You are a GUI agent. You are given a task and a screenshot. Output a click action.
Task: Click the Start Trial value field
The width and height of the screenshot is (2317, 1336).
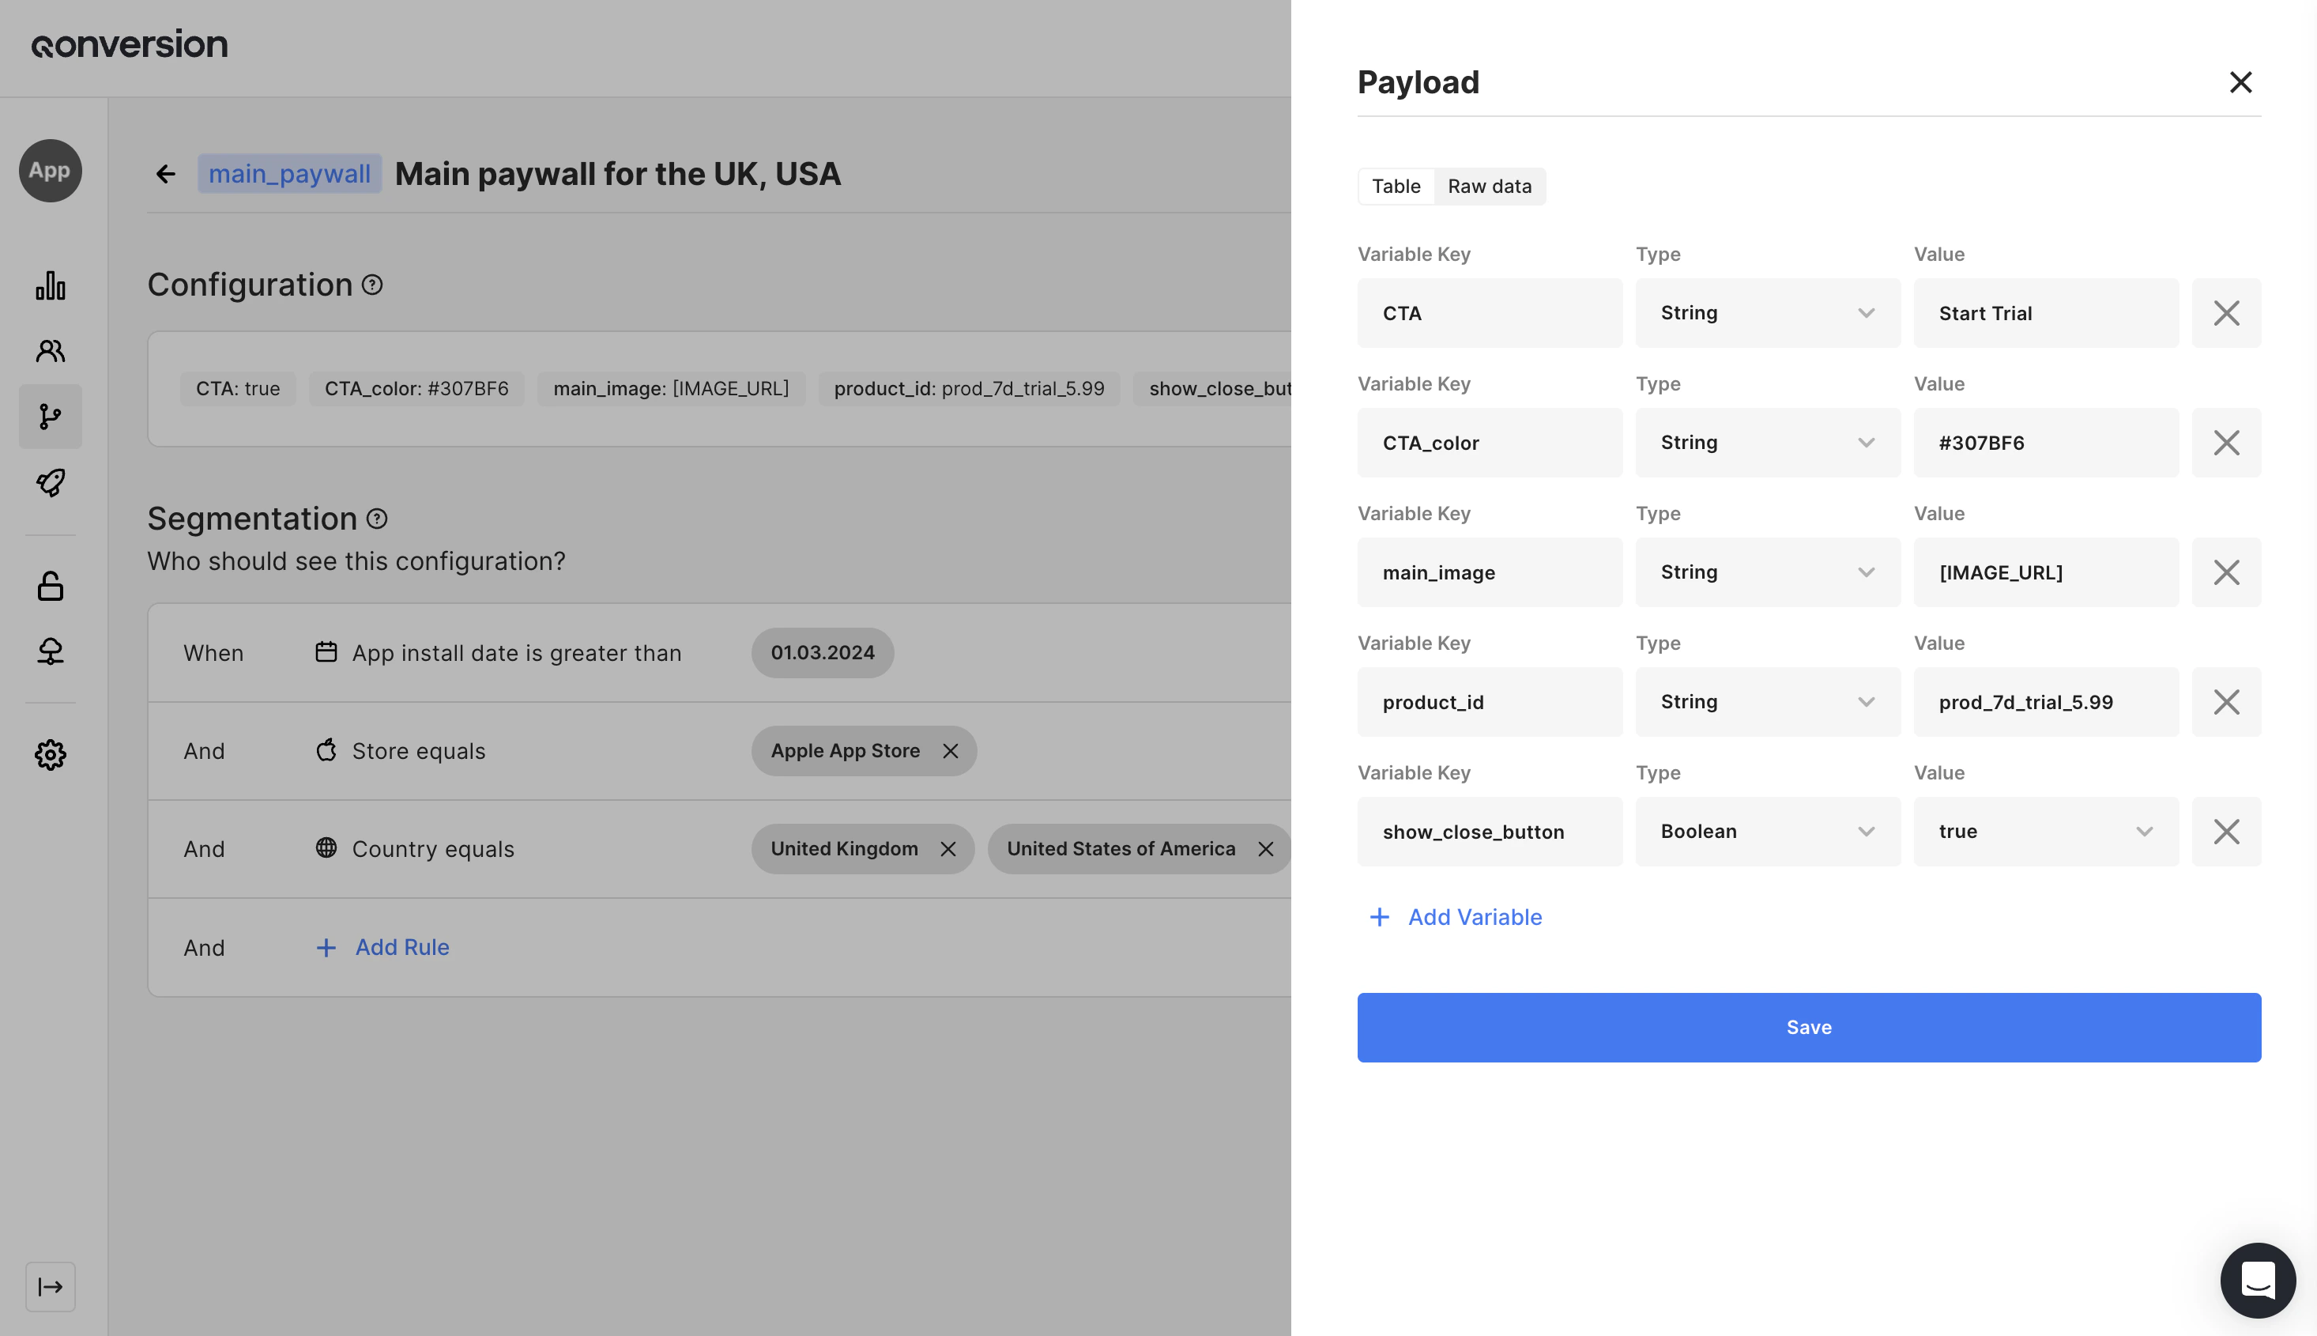tap(2044, 313)
